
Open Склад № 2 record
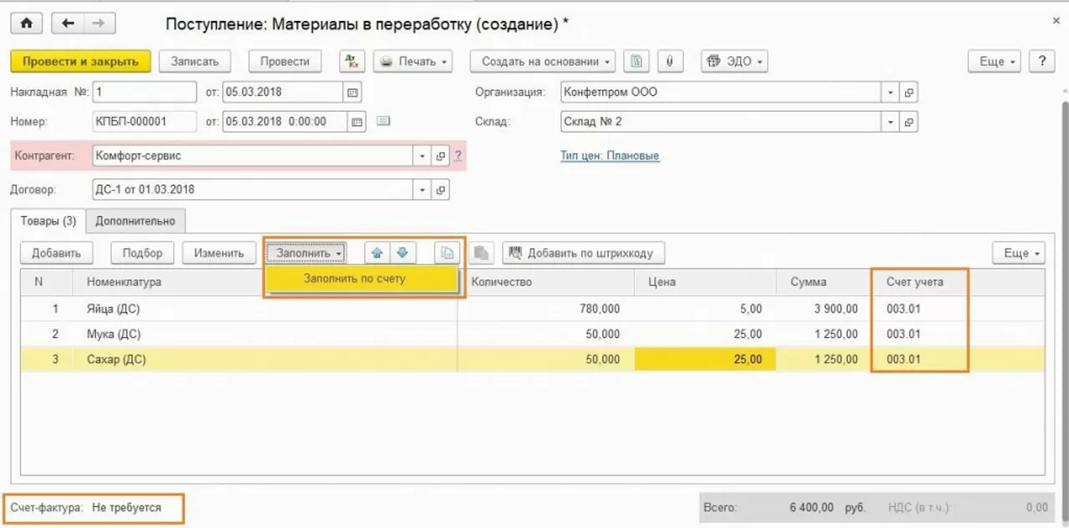909,122
